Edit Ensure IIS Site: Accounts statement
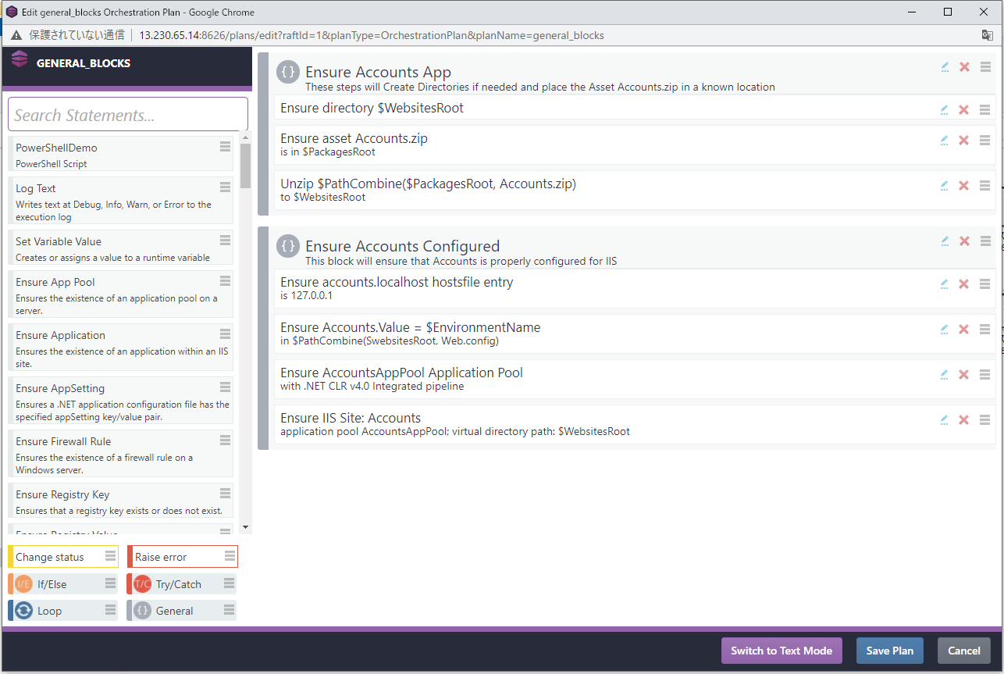Viewport: 1004px width, 674px height. (x=945, y=420)
